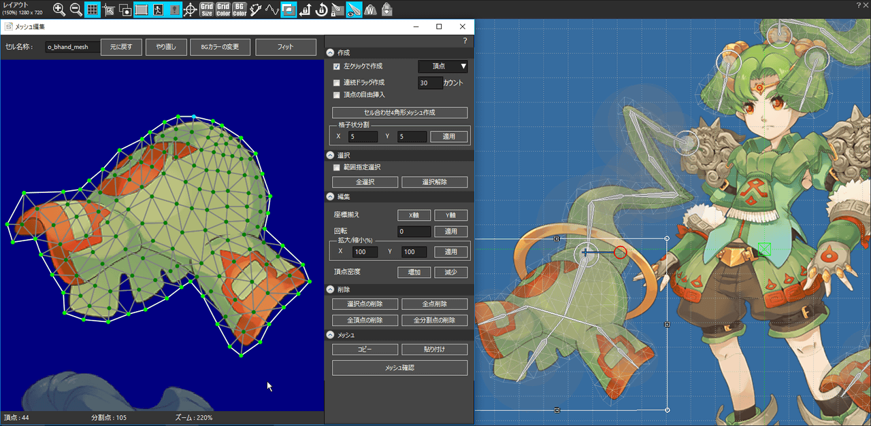Toggle the 左クリックで作成 checkbox
Viewport: 871px width, 426px height.
[336, 67]
